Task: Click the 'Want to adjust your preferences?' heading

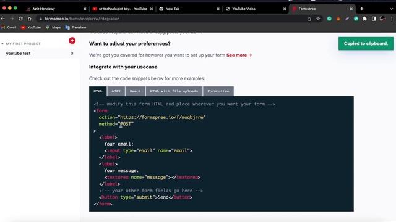Action: point(130,44)
